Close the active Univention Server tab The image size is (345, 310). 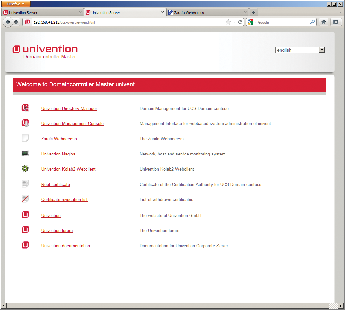tap(163, 12)
